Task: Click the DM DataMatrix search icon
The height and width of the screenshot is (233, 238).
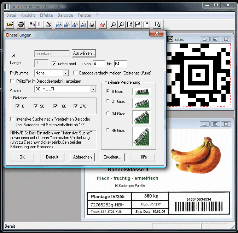Action: (x=67, y=24)
